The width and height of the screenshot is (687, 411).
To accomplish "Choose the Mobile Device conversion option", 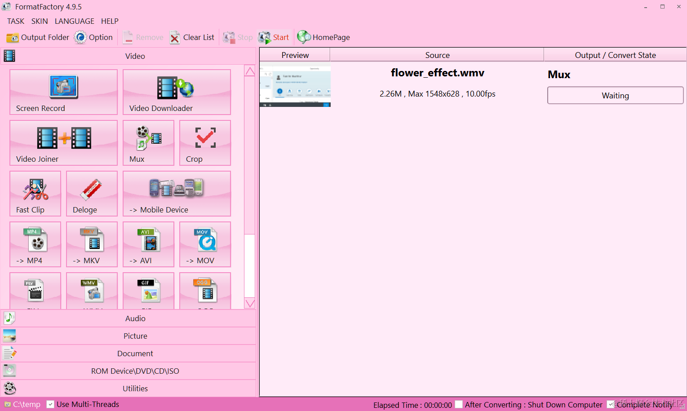I will coord(177,194).
